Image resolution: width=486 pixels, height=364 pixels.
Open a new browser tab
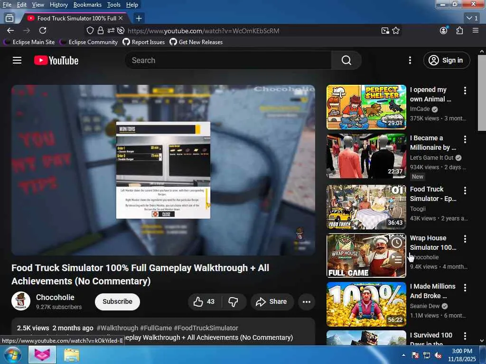pyautogui.click(x=139, y=18)
